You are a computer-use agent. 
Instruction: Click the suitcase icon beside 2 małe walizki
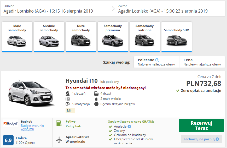[96, 99]
